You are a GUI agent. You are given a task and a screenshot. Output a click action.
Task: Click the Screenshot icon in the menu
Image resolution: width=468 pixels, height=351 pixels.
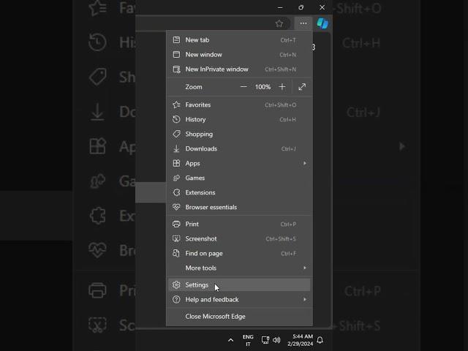pos(176,238)
